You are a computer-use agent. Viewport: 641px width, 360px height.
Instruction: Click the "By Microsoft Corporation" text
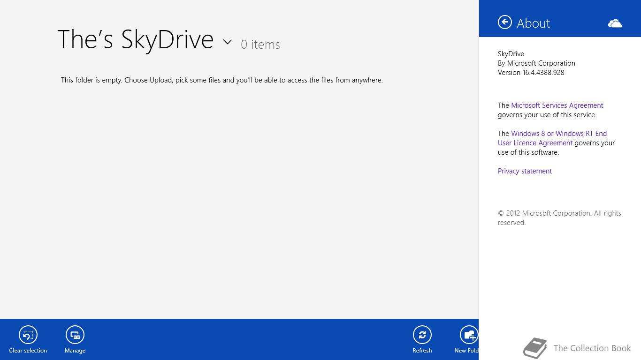[536, 63]
